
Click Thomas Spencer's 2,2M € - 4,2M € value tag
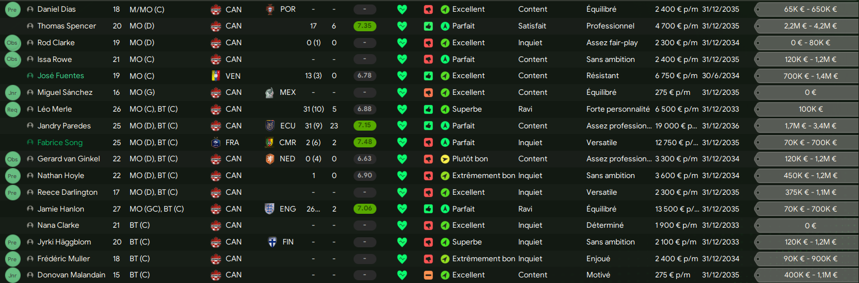click(806, 26)
